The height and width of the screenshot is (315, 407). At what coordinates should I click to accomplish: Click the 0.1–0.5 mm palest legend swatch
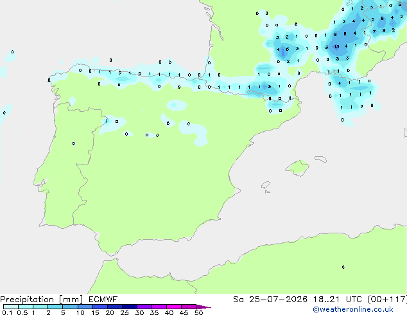pos(11,307)
